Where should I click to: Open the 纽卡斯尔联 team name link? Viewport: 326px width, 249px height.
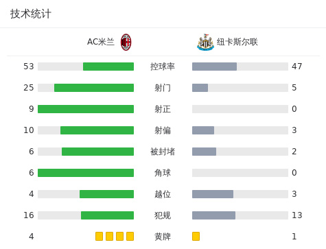(237, 42)
